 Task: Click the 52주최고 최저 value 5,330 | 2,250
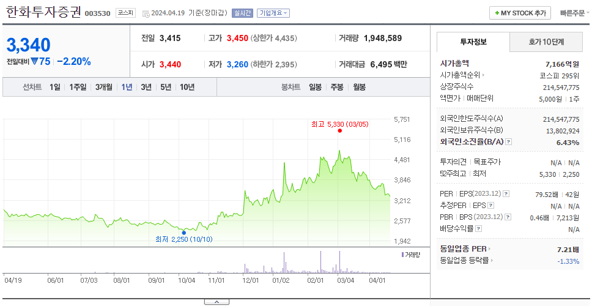pyautogui.click(x=560, y=174)
